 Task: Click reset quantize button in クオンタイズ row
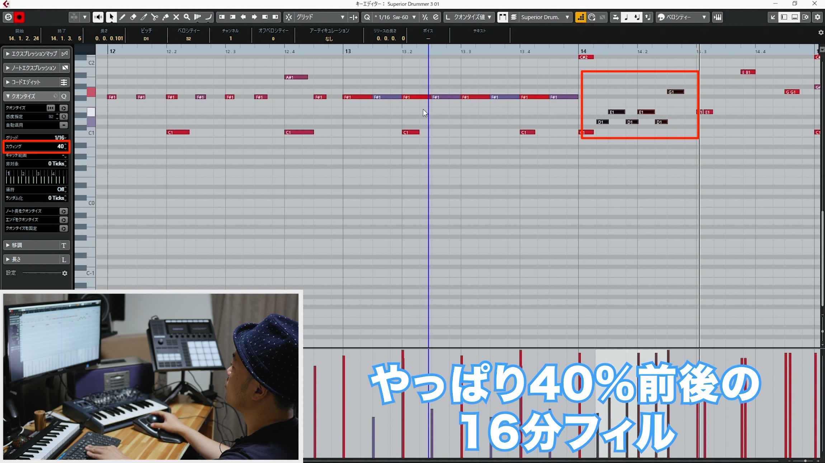coord(51,108)
